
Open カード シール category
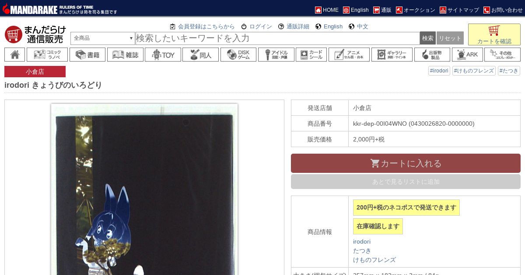click(x=311, y=55)
